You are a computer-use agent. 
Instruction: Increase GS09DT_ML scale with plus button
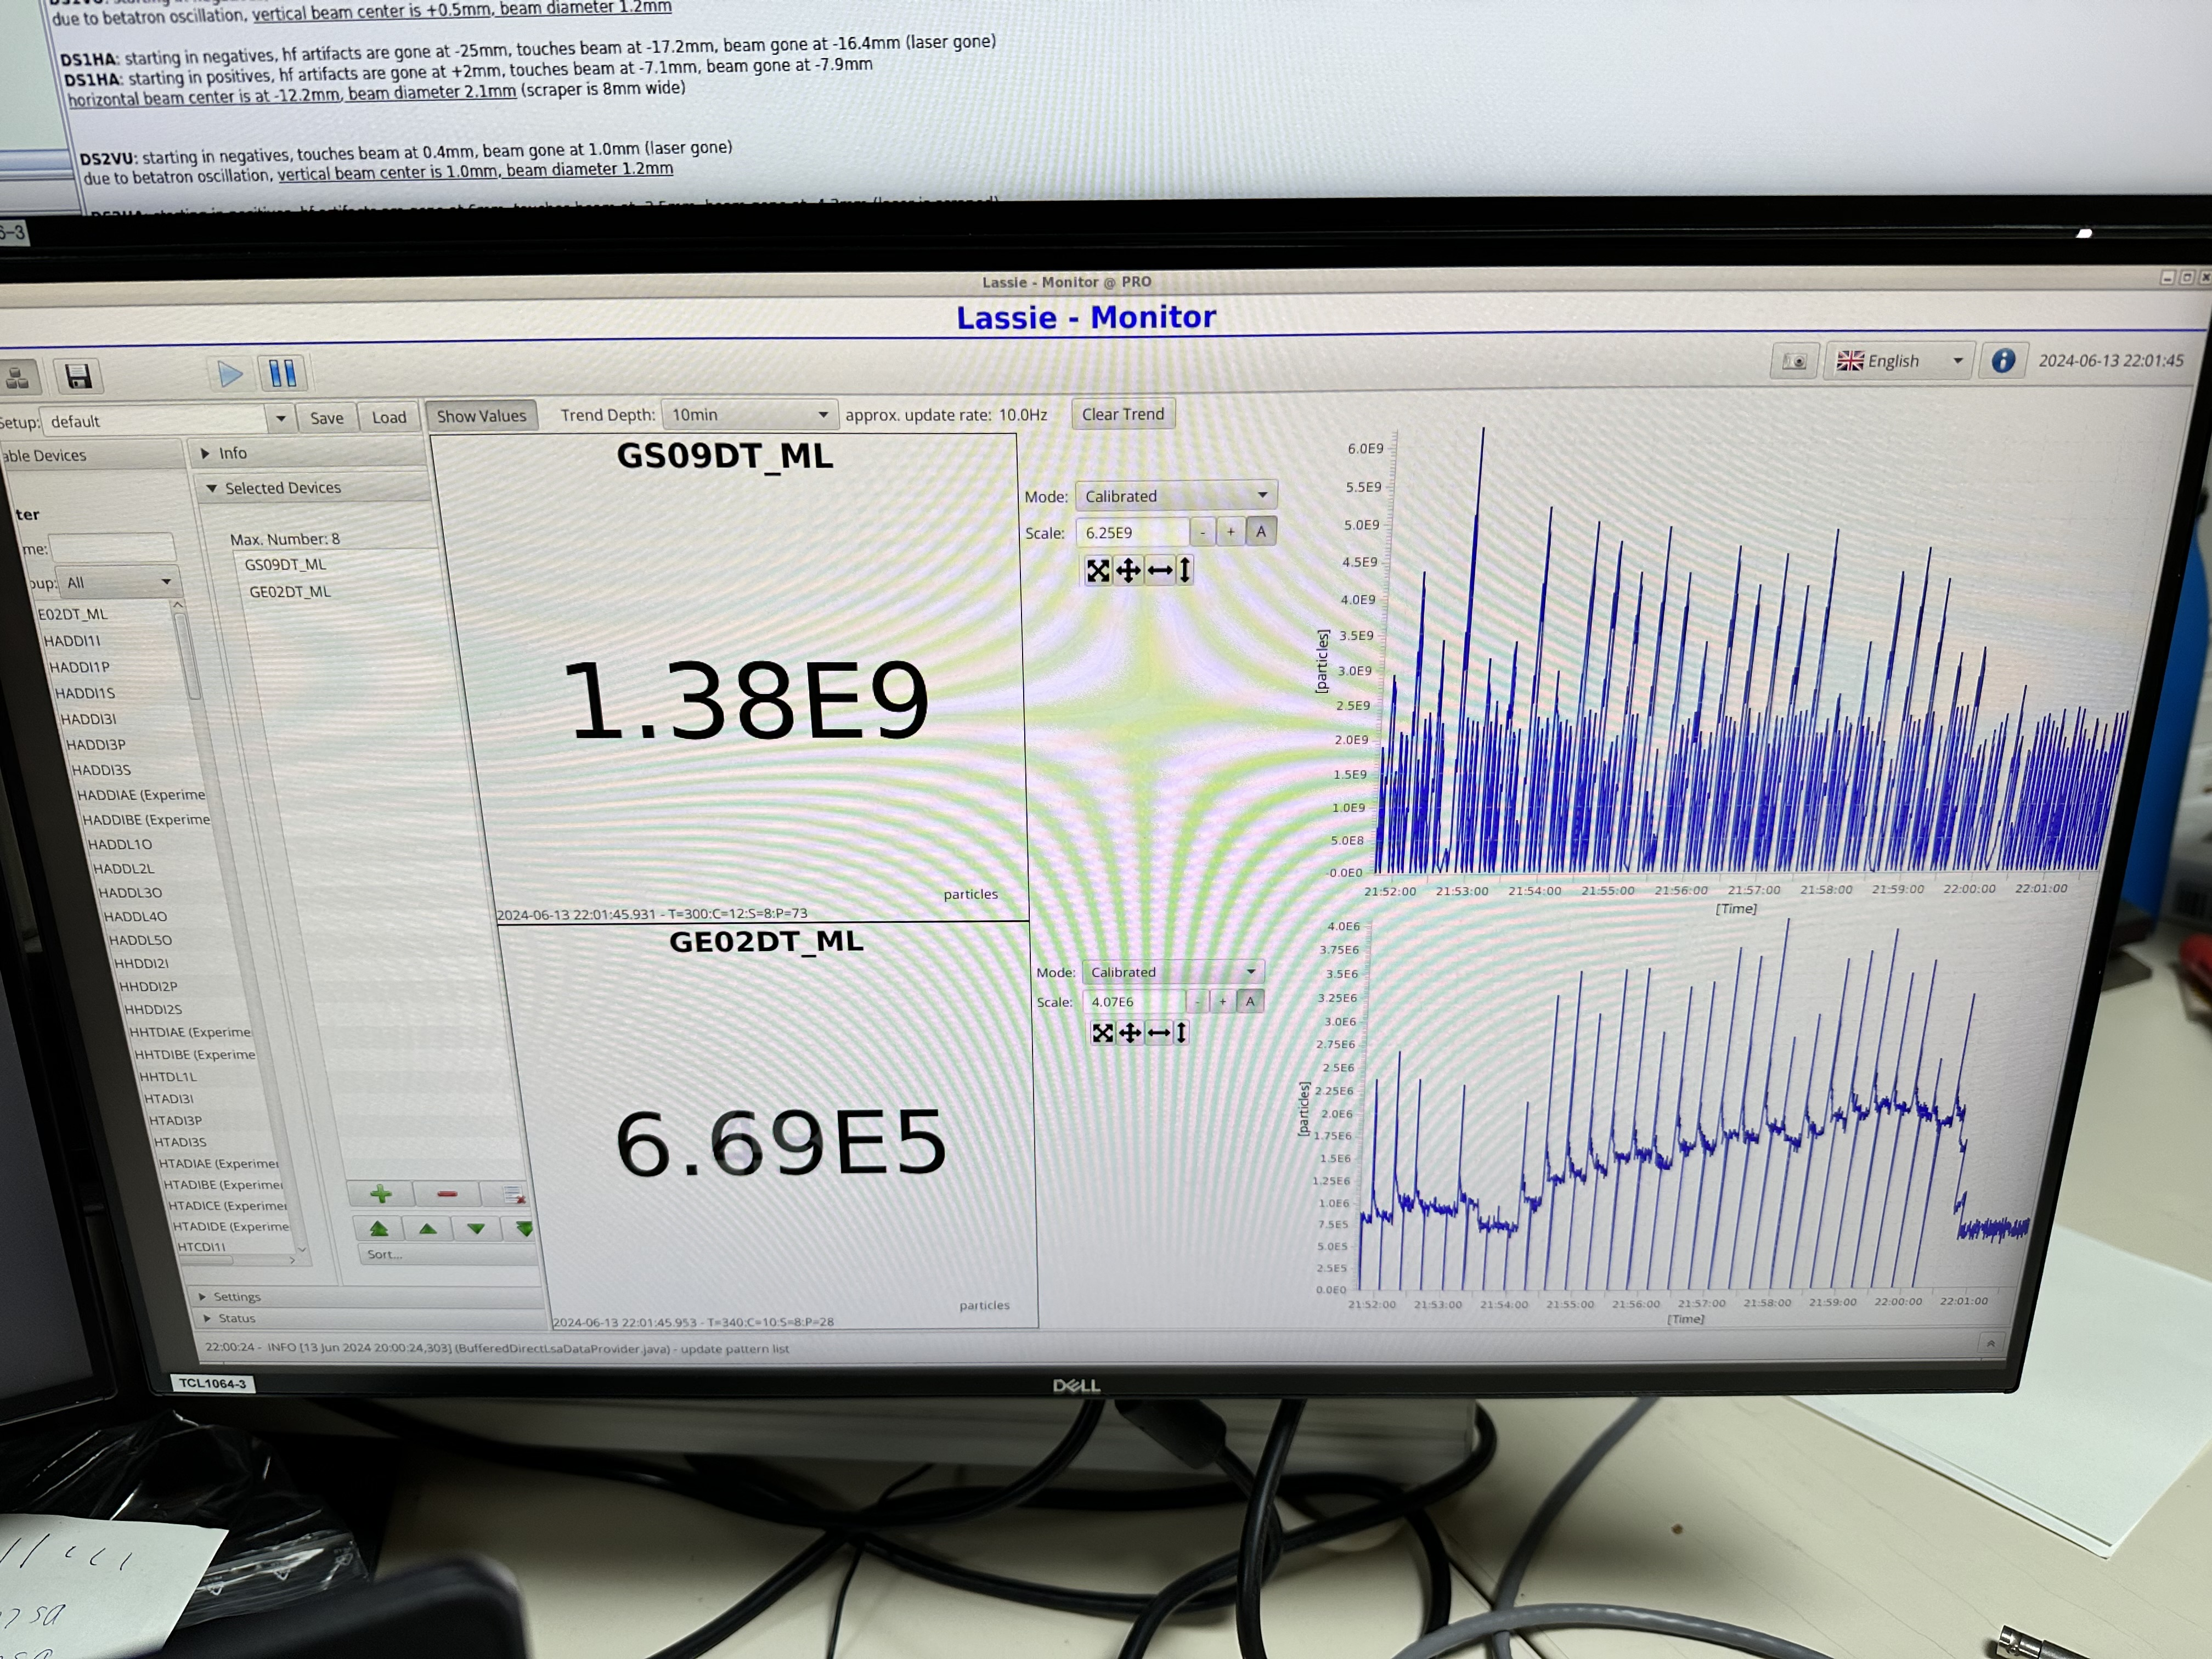[1231, 532]
